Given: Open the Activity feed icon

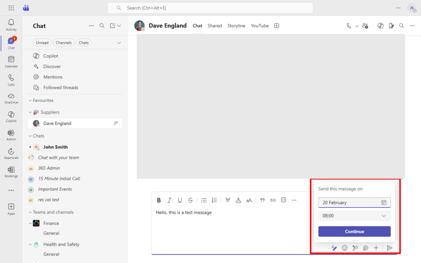Looking at the screenshot, I should pyautogui.click(x=11, y=25).
